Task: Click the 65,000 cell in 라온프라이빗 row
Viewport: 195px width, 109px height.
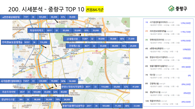Action: 48,92
